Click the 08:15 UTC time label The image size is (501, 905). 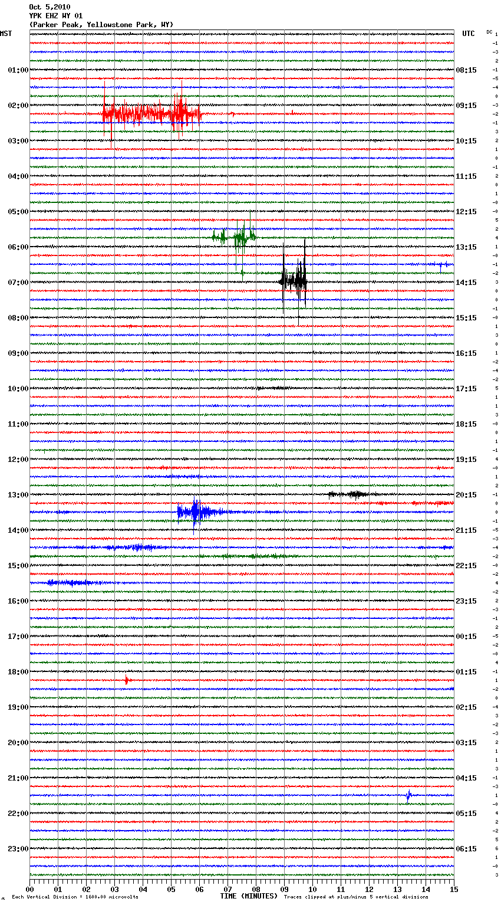click(x=466, y=70)
